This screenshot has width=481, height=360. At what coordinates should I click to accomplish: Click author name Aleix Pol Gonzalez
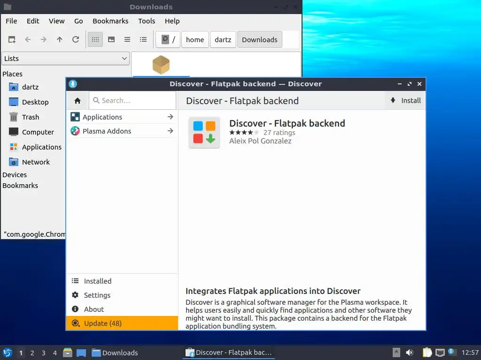click(260, 141)
